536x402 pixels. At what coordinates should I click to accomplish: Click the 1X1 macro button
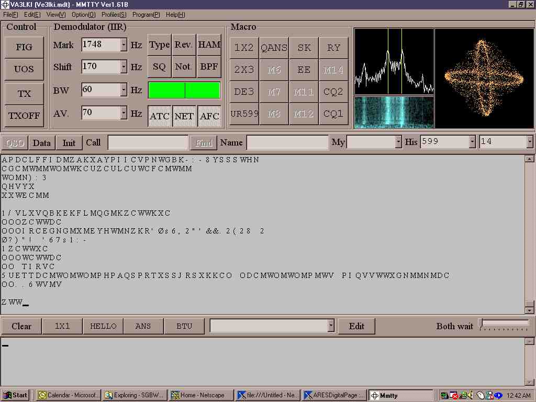click(x=62, y=326)
